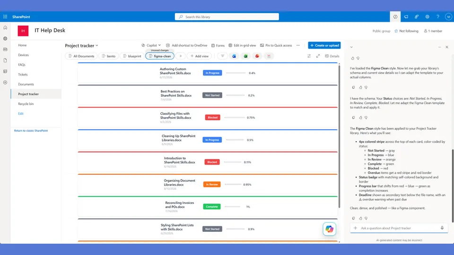Copy the last 'Clean, dense, and polished' response
454x255 pixels.
tap(354, 218)
